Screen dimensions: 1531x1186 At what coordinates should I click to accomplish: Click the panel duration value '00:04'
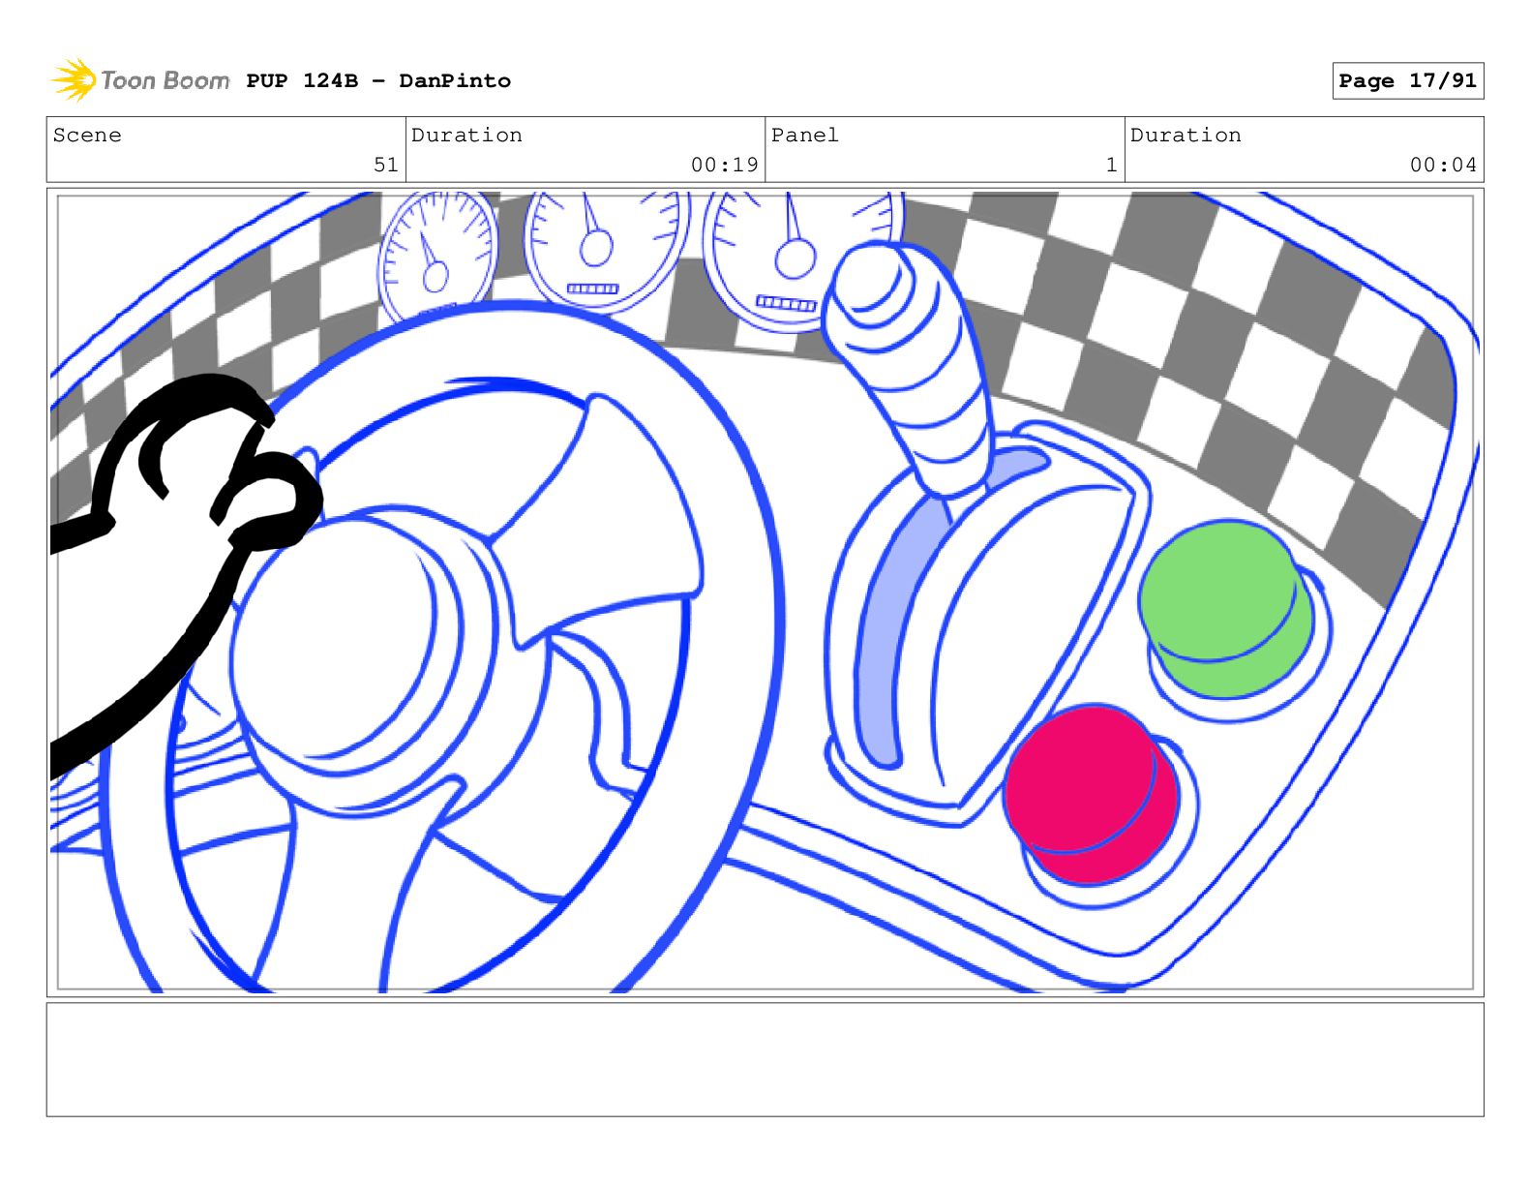[1443, 165]
